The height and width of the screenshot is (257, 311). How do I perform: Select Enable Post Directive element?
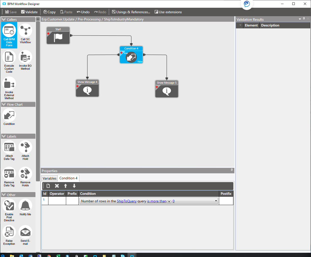coord(9,210)
